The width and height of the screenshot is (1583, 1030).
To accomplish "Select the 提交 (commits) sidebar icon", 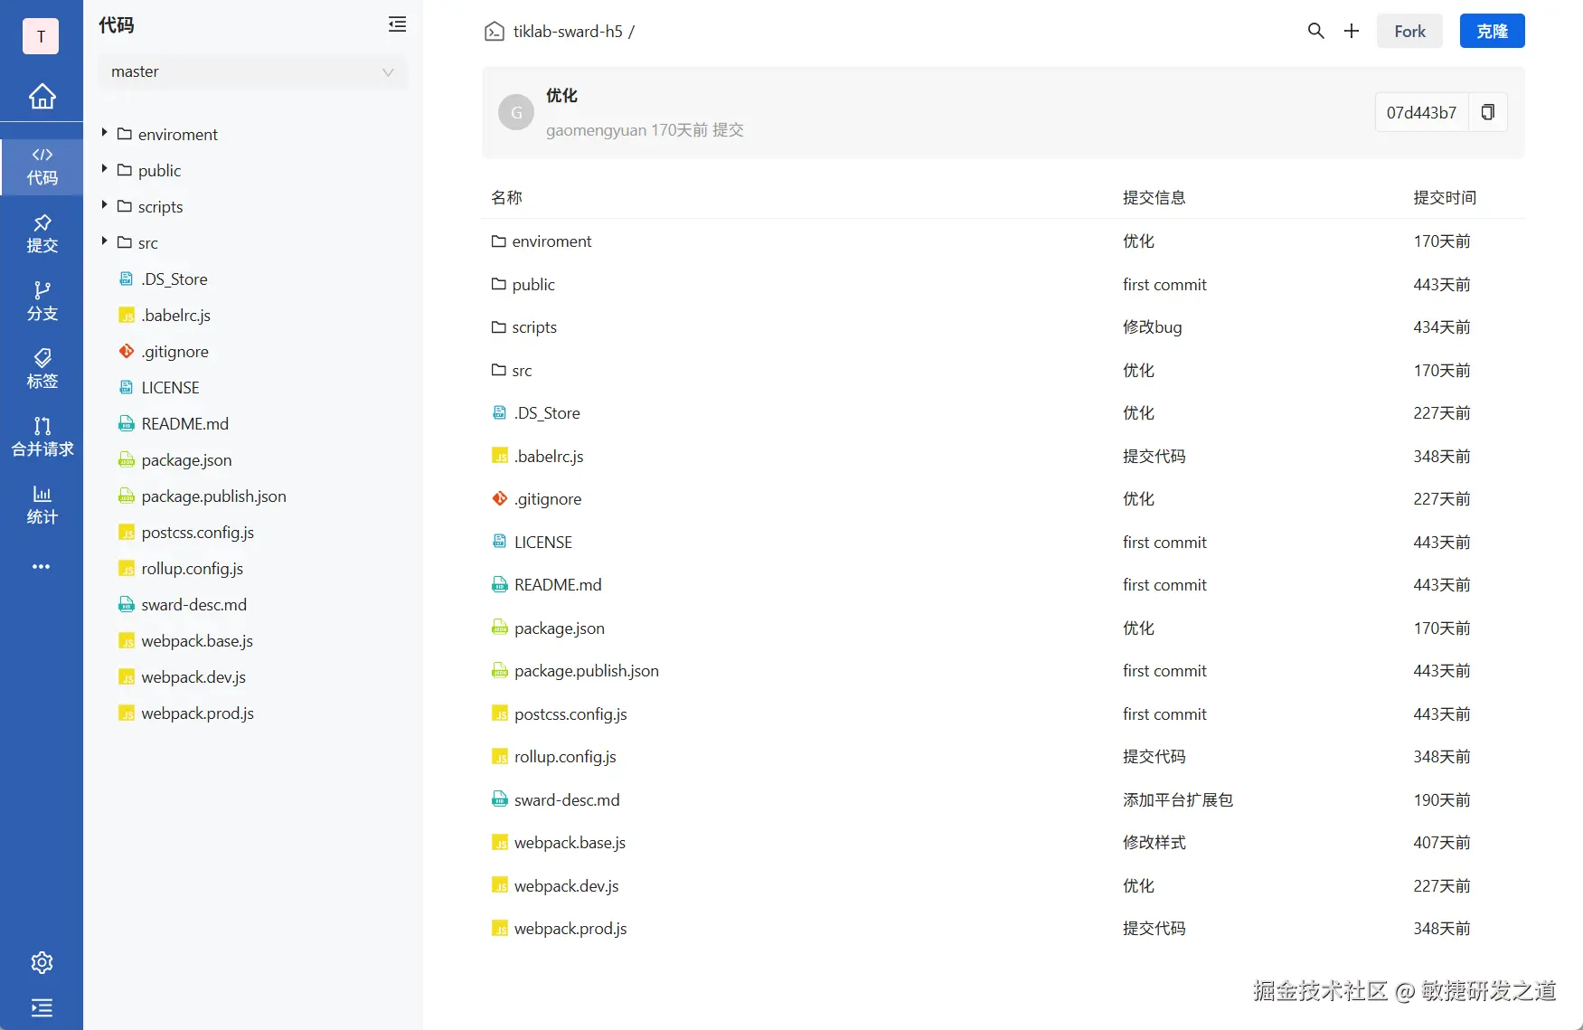I will click(42, 233).
